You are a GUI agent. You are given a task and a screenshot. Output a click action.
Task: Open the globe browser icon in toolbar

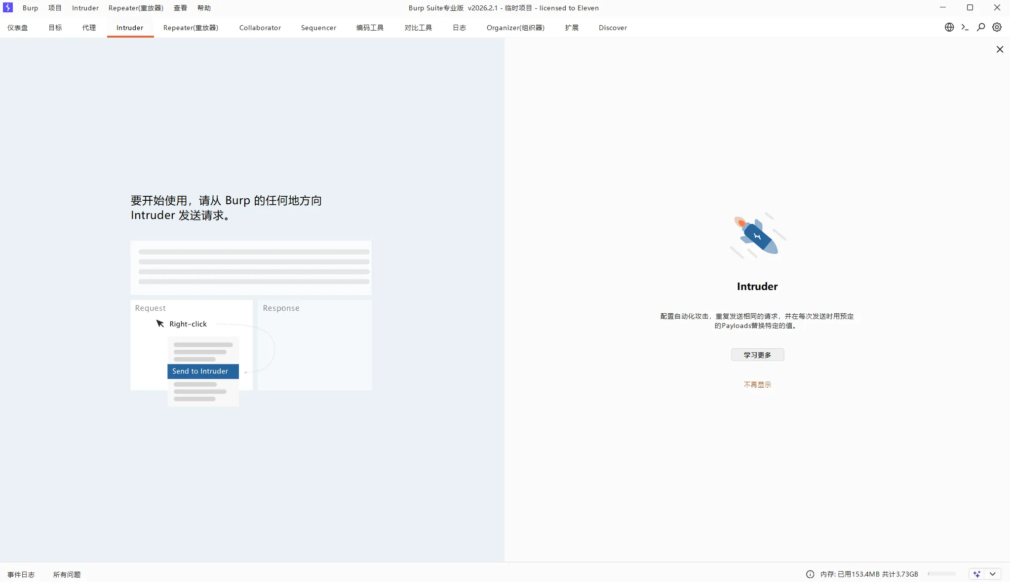(x=949, y=28)
